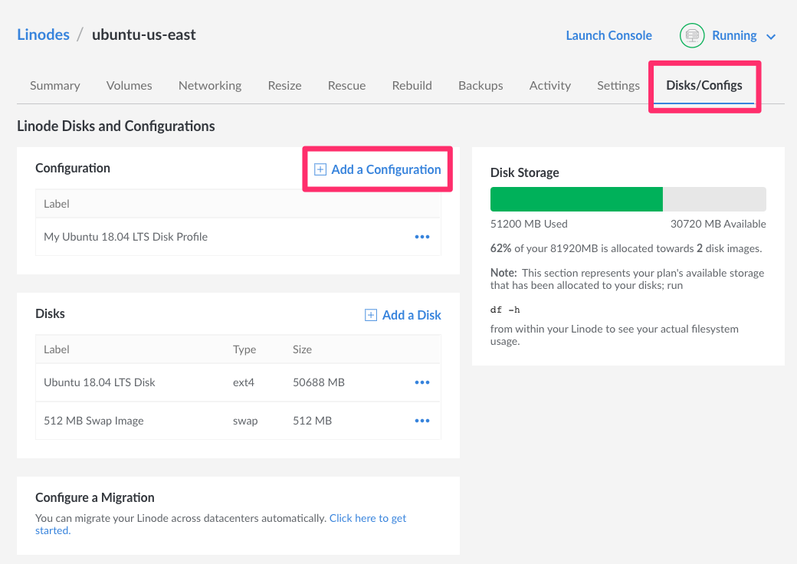
Task: Expand the Running power status dropdown
Action: tap(771, 36)
